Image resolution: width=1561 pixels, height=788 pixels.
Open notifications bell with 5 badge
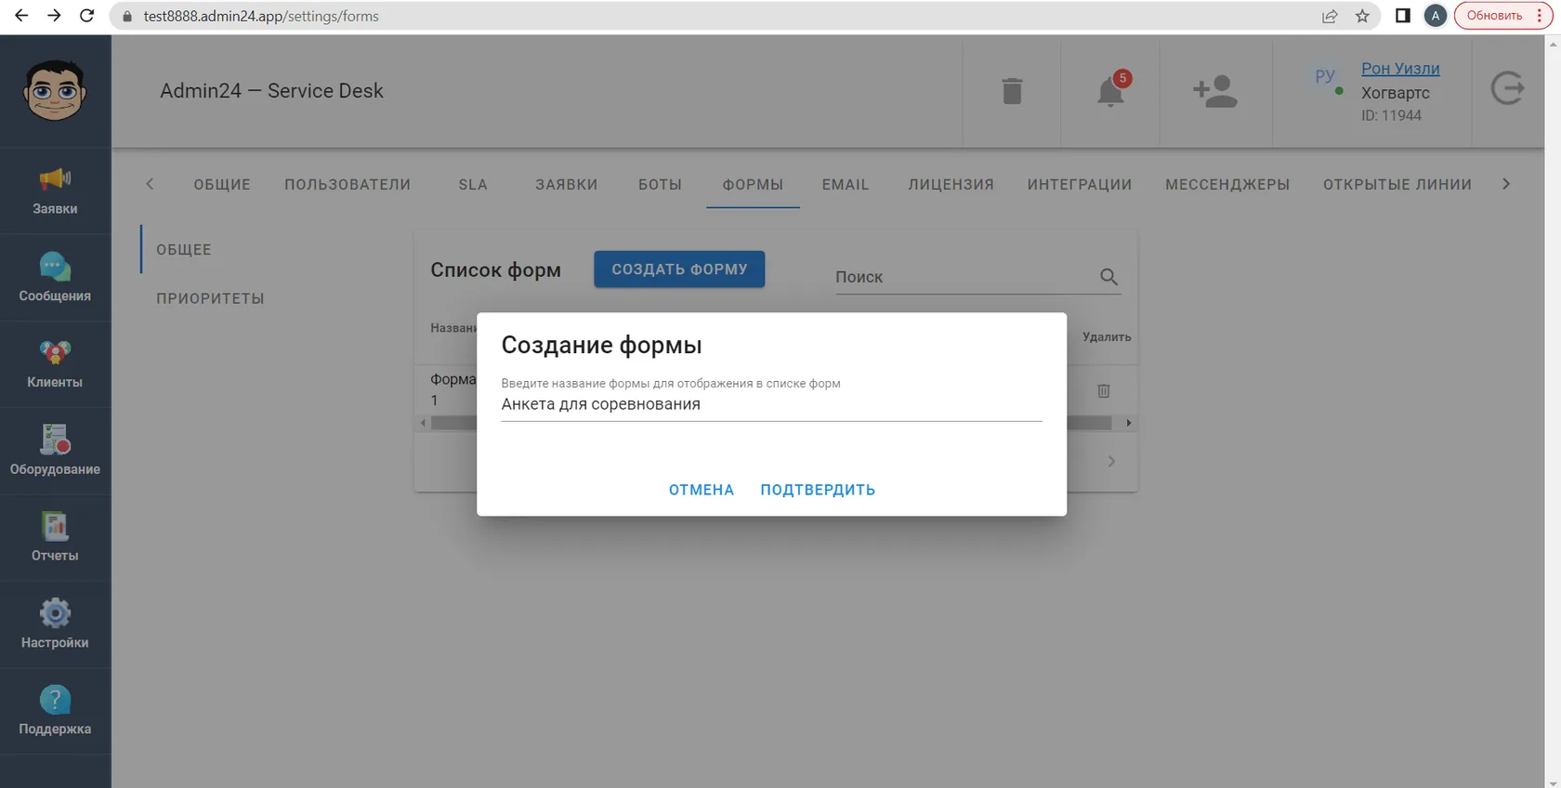[x=1110, y=91]
